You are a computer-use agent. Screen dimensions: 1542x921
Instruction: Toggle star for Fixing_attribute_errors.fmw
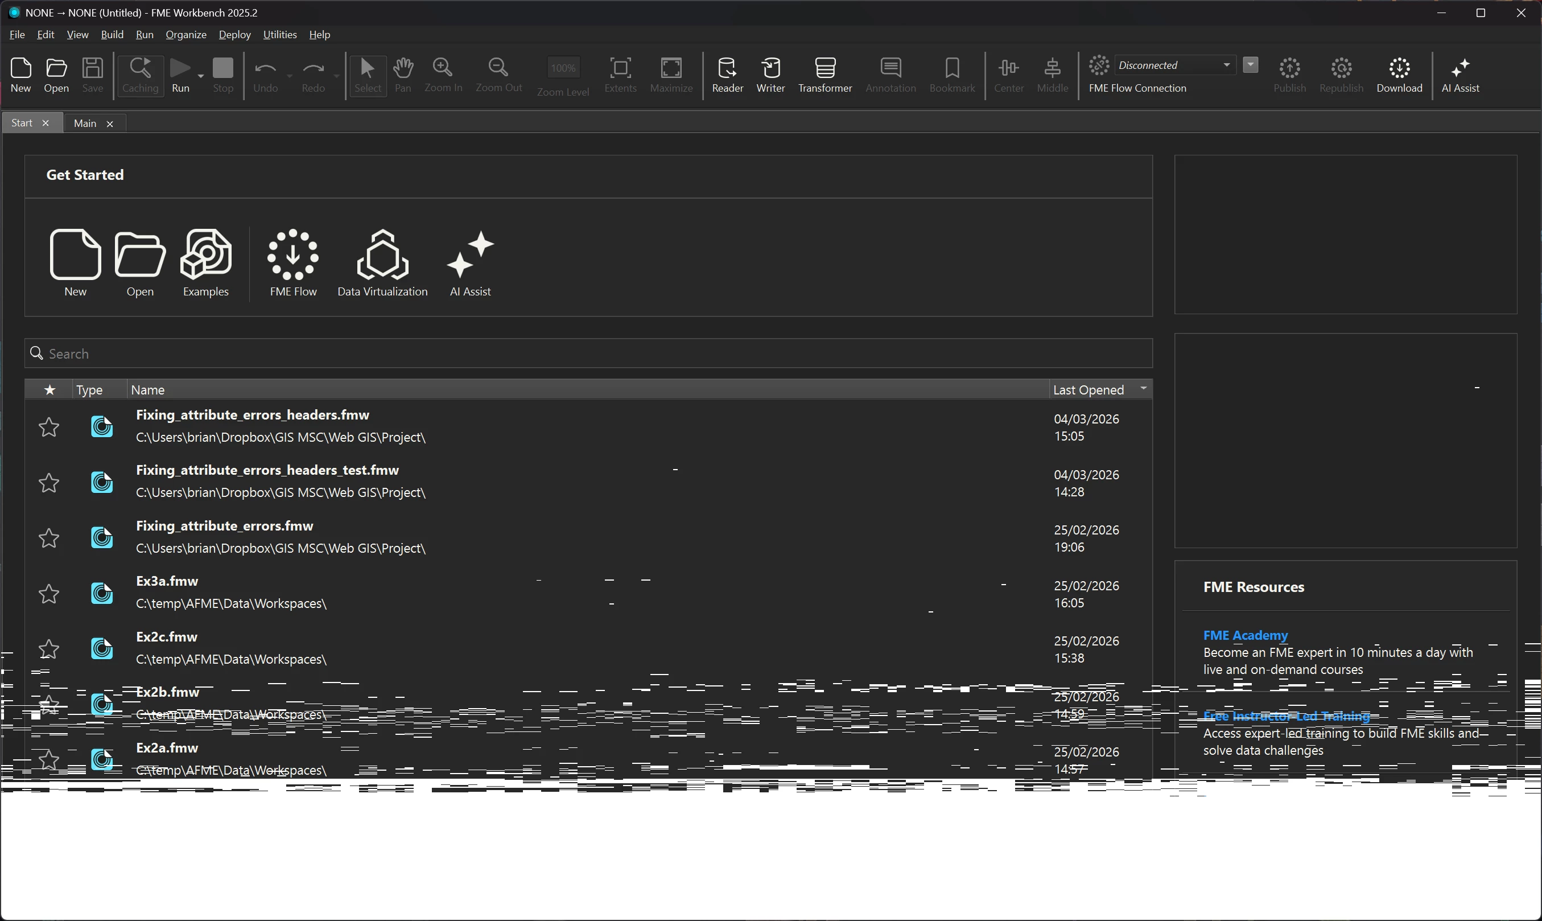[49, 538]
